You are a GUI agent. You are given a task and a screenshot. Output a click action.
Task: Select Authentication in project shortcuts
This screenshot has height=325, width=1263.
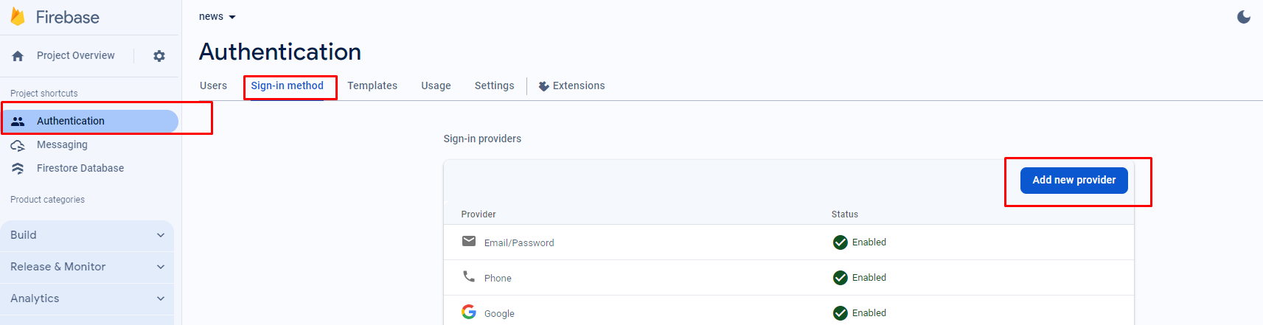71,121
